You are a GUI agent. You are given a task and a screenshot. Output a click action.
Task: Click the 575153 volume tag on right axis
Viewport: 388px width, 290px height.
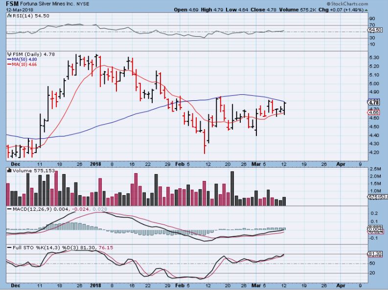378,197
